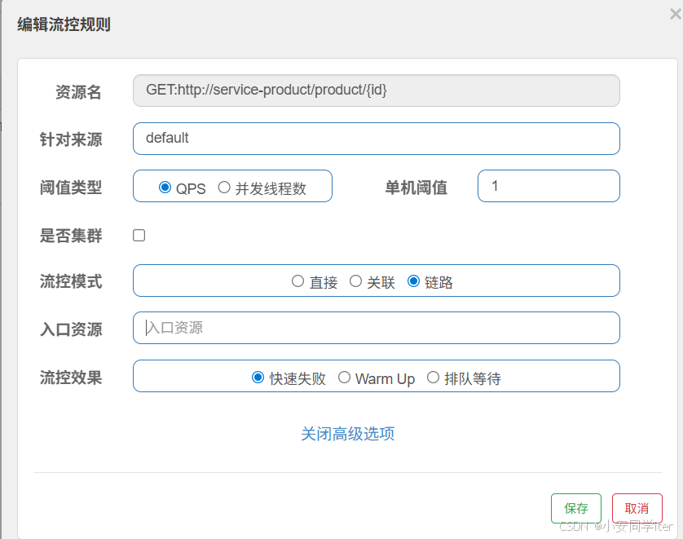The image size is (683, 539).
Task: Collapse options via 关闭高级选项 link
Action: [347, 434]
